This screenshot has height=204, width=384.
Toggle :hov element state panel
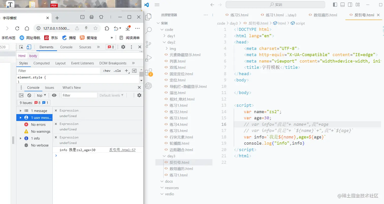[x=107, y=71]
